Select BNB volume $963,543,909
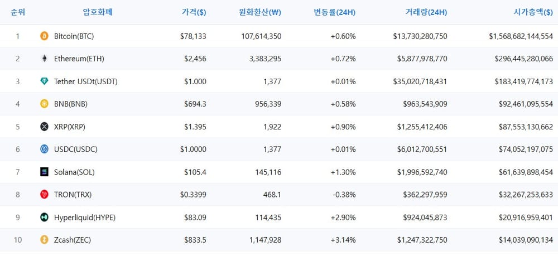This screenshot has width=558, height=256. (x=425, y=104)
